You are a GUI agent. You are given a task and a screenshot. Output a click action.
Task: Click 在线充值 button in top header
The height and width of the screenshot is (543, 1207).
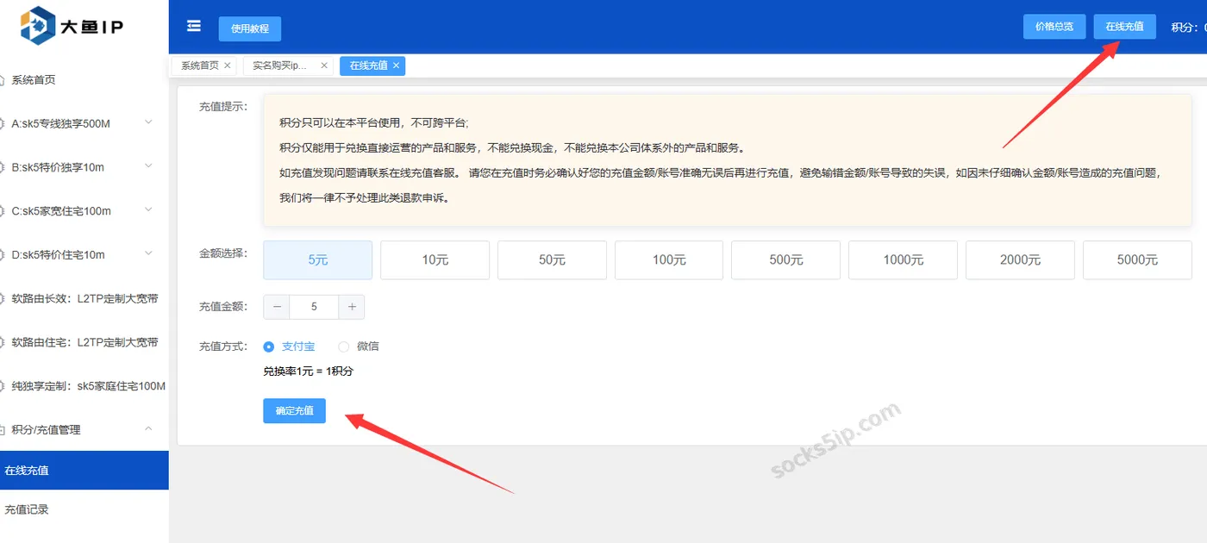tap(1124, 27)
